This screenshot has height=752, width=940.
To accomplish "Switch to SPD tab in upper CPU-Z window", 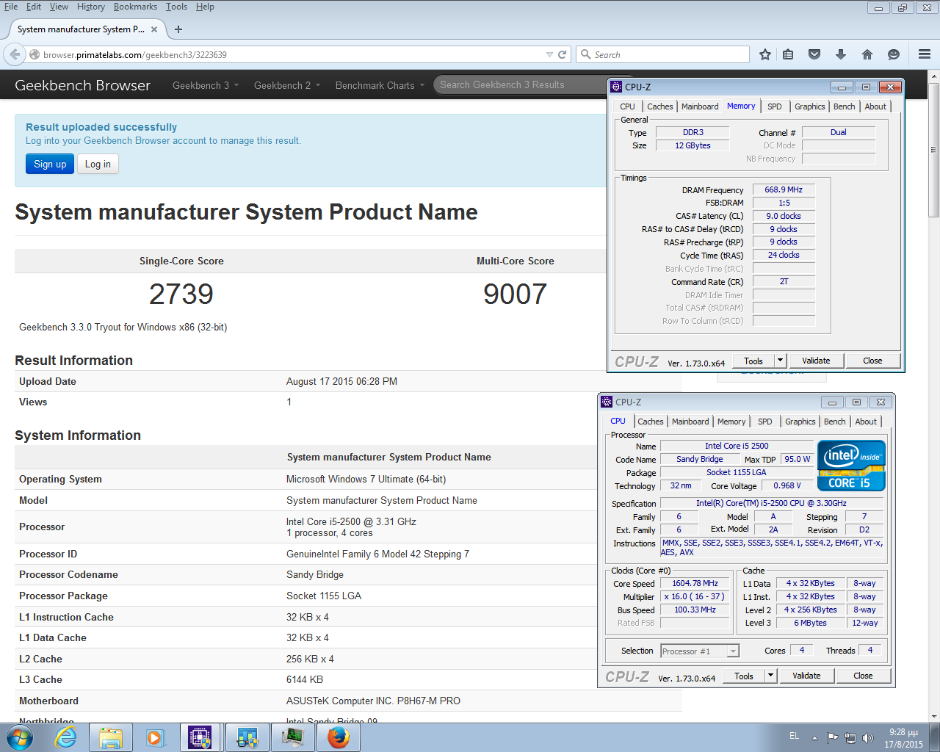I will pyautogui.click(x=774, y=106).
